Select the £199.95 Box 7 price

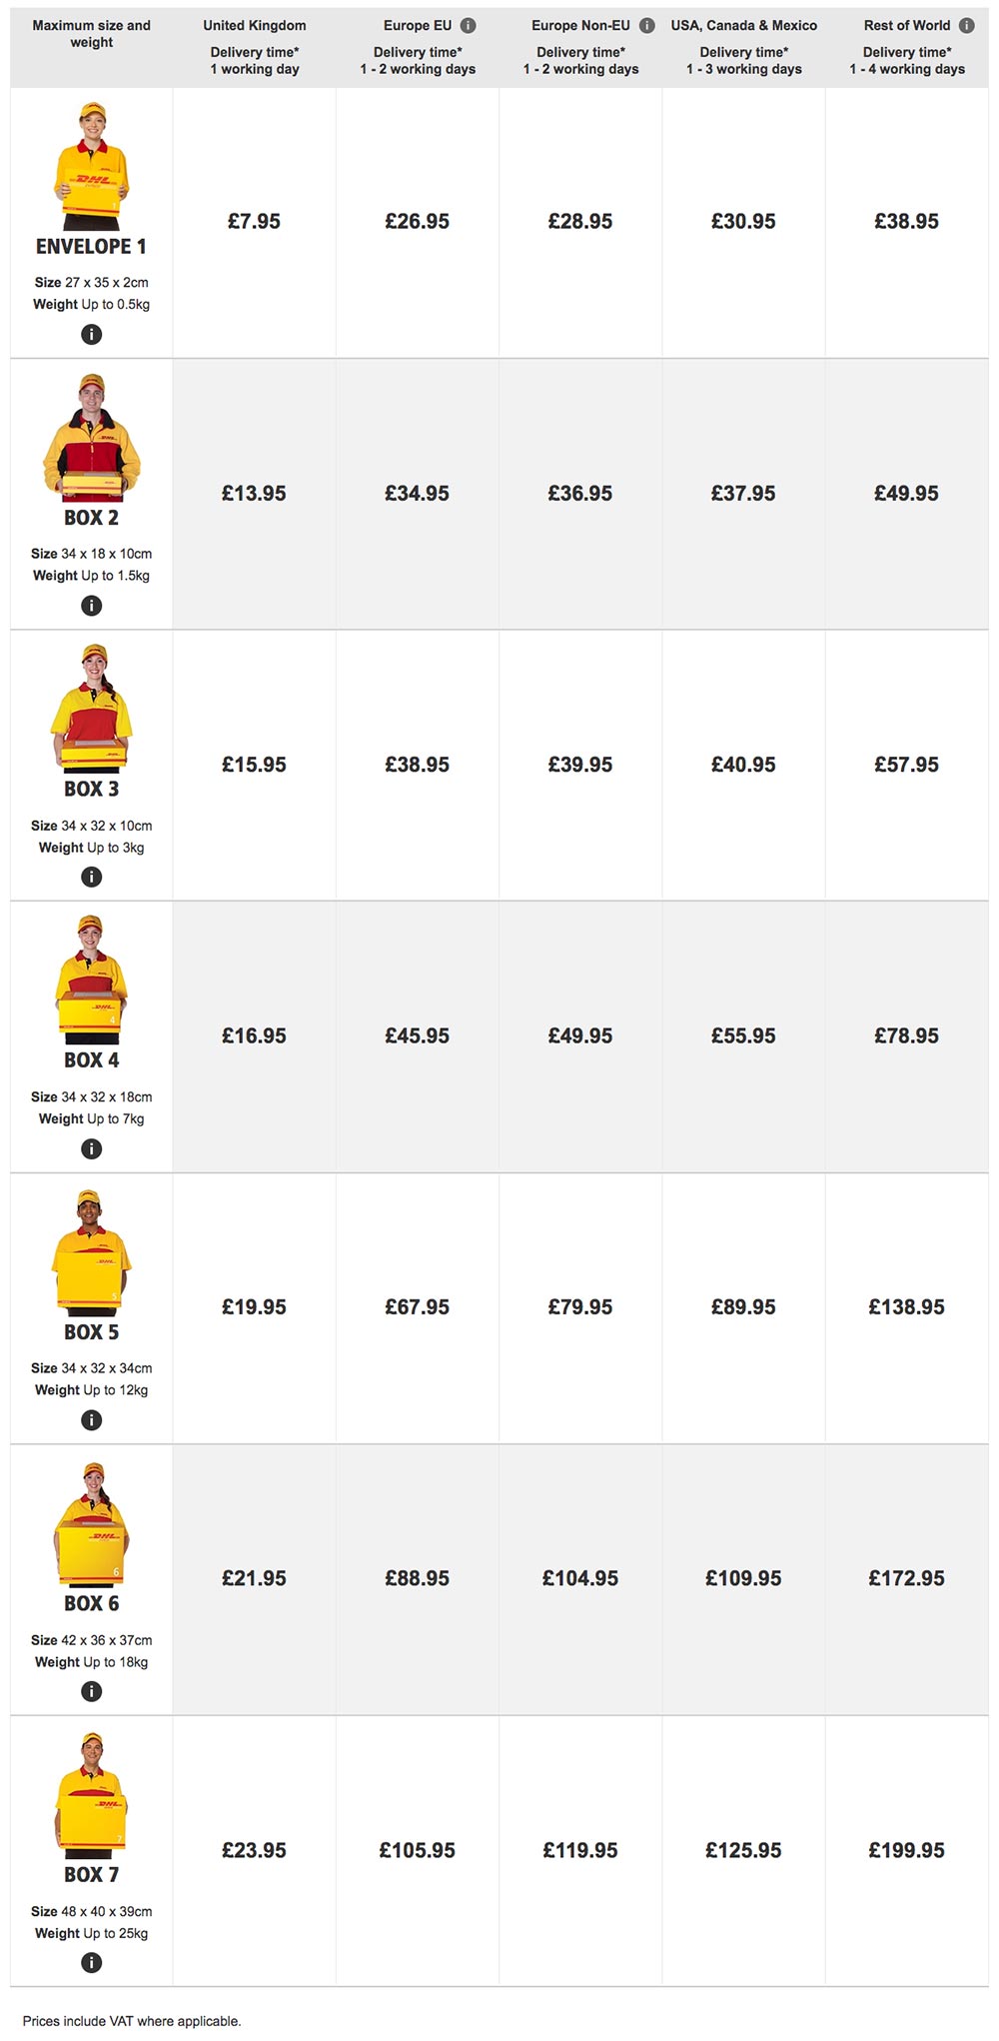[x=906, y=1851]
